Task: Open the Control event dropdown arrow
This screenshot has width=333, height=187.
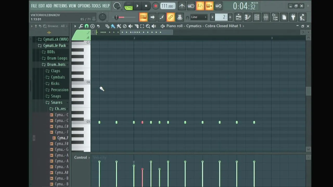Action: pyautogui.click(x=89, y=158)
